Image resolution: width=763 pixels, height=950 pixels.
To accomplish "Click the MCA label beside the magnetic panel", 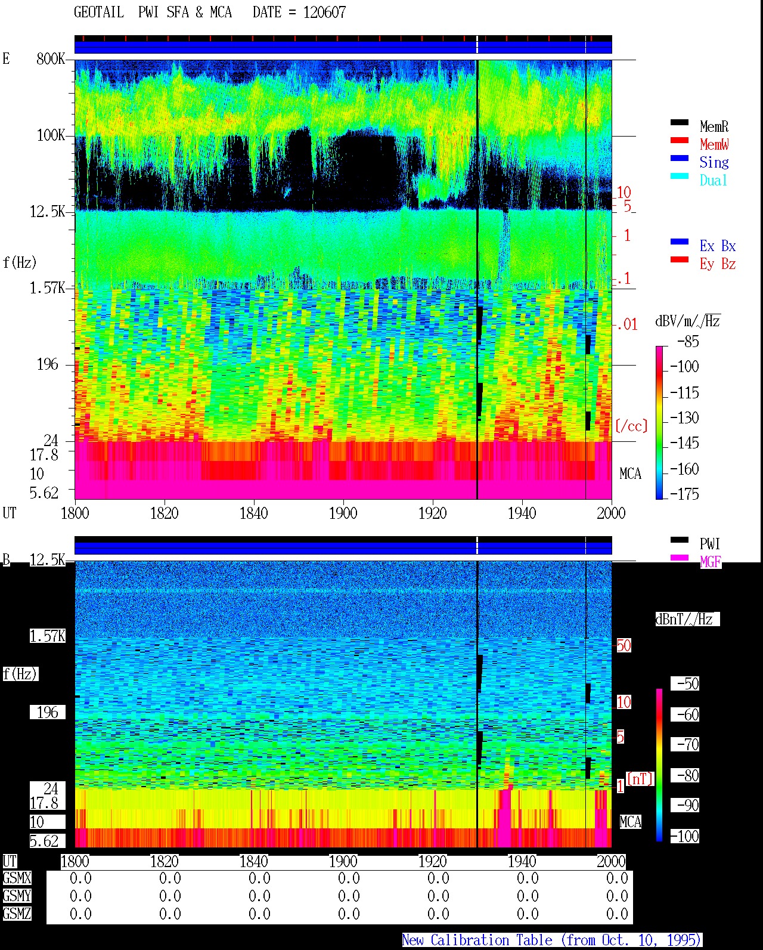I will click(630, 822).
